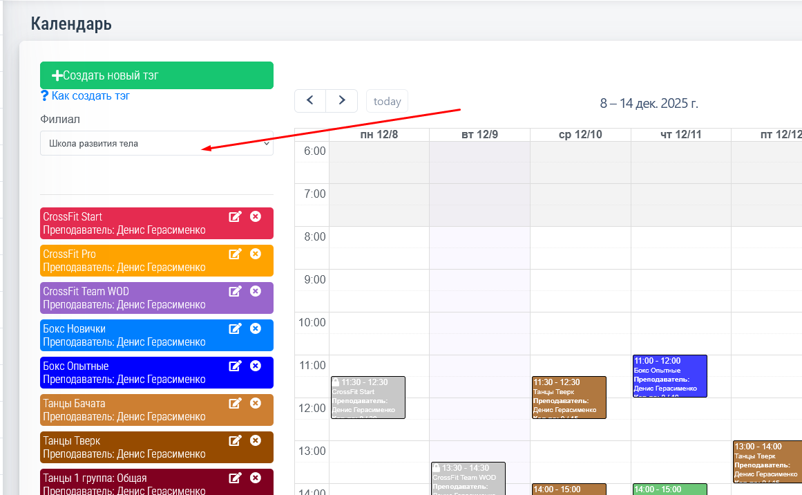Open the Филиал branch dropdown
Screen dimensions: 802x495
click(x=156, y=144)
